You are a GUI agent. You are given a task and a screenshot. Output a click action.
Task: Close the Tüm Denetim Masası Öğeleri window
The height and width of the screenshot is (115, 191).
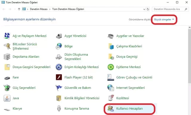coord(187,2)
